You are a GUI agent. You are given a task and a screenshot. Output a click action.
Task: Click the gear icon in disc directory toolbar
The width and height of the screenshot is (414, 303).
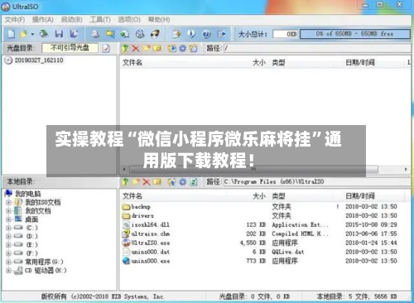click(x=183, y=48)
